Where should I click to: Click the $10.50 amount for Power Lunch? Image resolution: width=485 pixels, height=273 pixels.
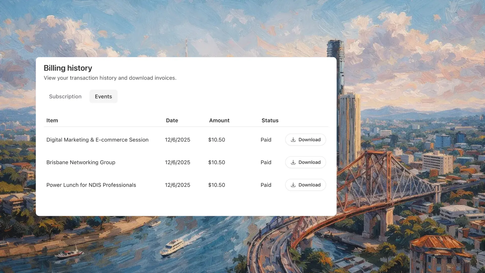click(216, 185)
